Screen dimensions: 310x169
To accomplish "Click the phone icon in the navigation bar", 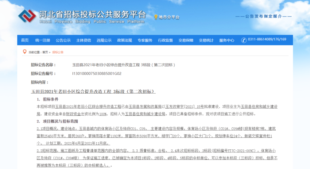I will (244, 40).
